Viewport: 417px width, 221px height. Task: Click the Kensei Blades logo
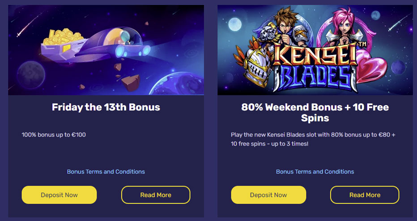316,67
